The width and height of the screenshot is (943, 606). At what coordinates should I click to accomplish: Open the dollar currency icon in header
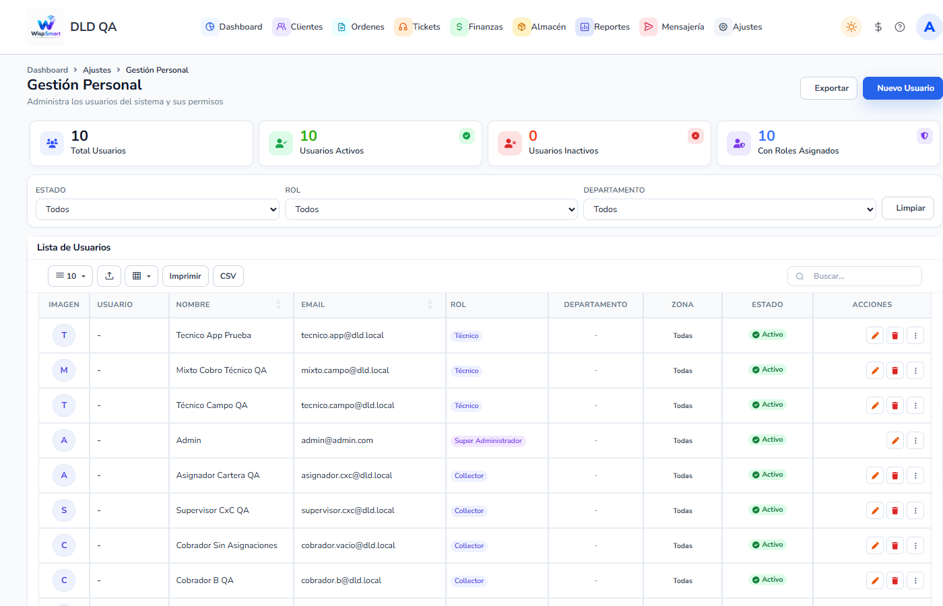point(878,27)
